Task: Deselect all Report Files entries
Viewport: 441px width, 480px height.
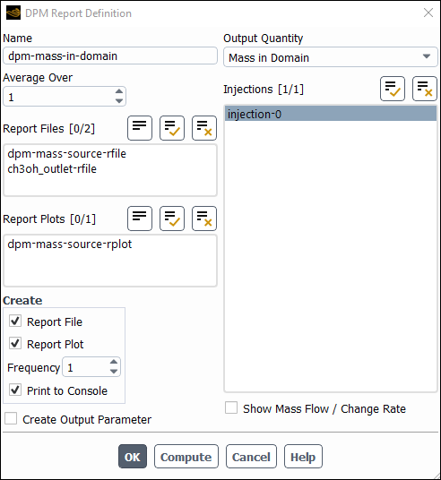Action: point(204,128)
